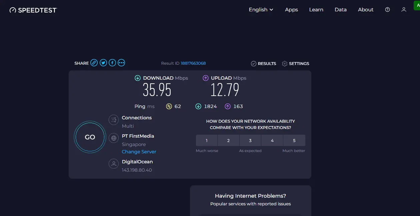The width and height of the screenshot is (420, 216).
Task: Click the Much worse label
Action: 207,151
